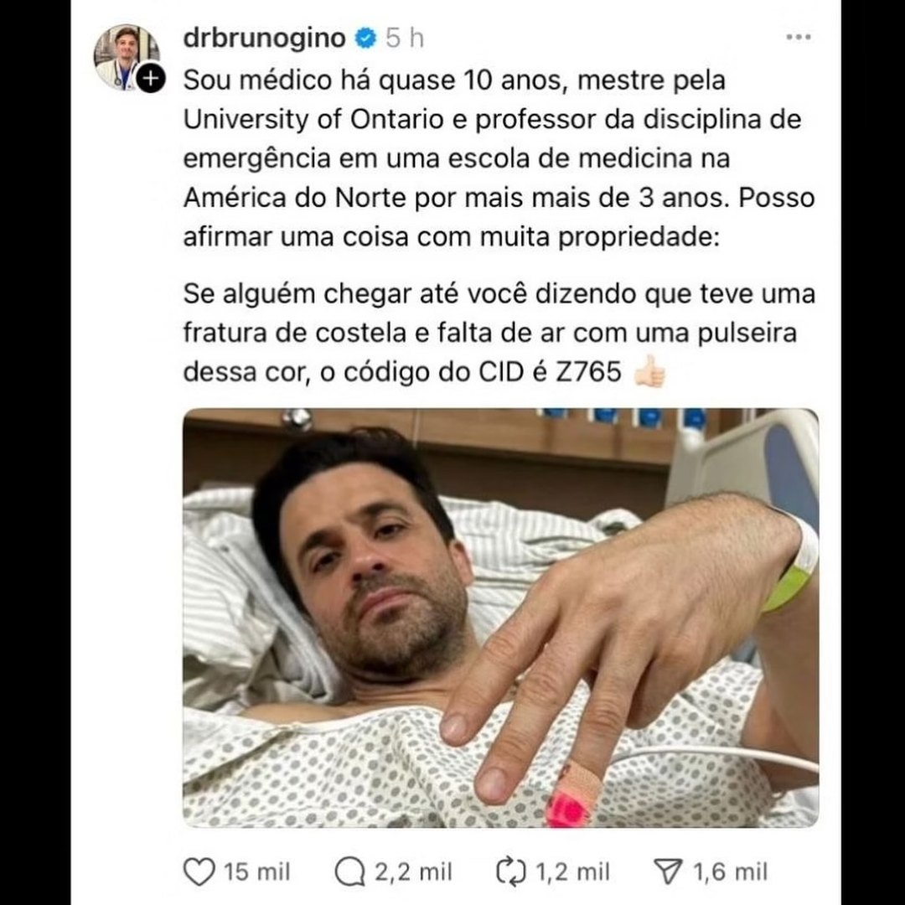This screenshot has height=905, width=905.
Task: Open the comment bubble icon
Action: point(349,871)
